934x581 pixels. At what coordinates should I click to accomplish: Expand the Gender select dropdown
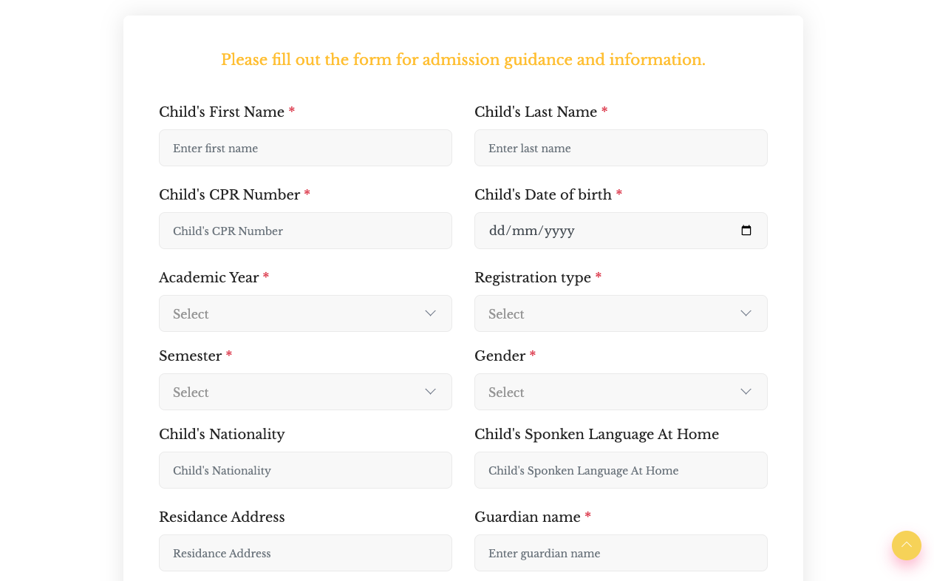[621, 392]
